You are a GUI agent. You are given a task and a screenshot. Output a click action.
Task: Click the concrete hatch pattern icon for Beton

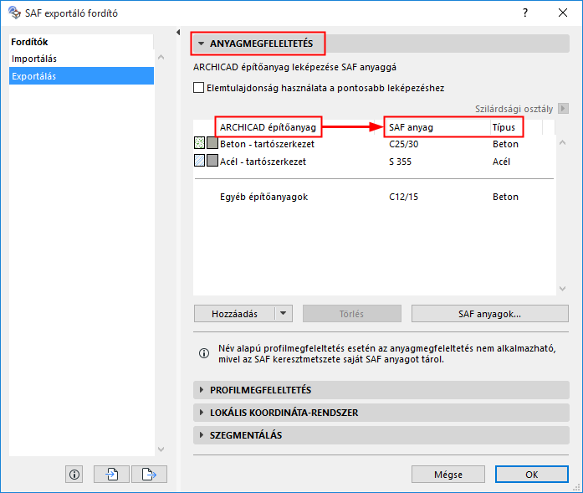(200, 142)
